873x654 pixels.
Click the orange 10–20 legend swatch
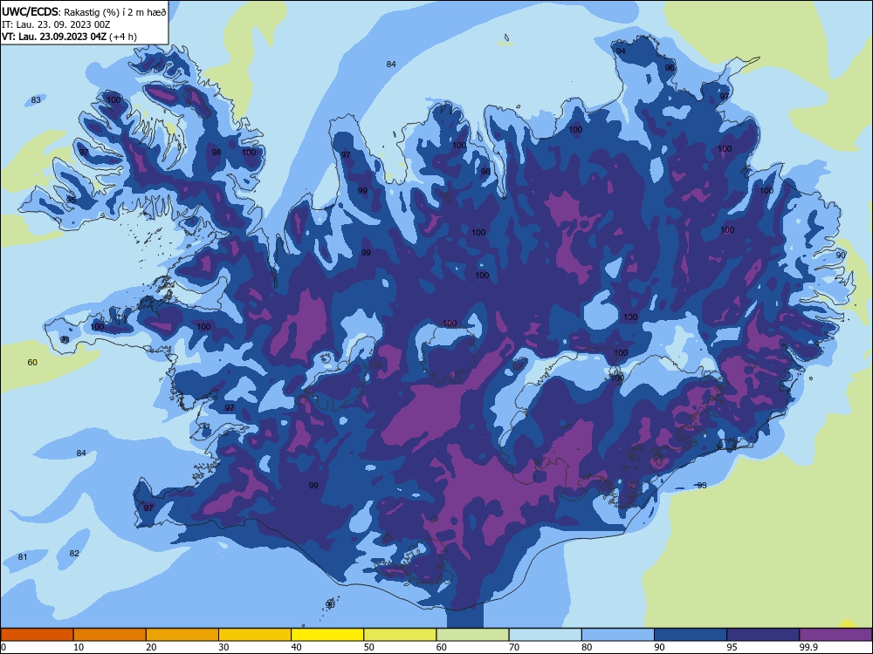(110, 635)
